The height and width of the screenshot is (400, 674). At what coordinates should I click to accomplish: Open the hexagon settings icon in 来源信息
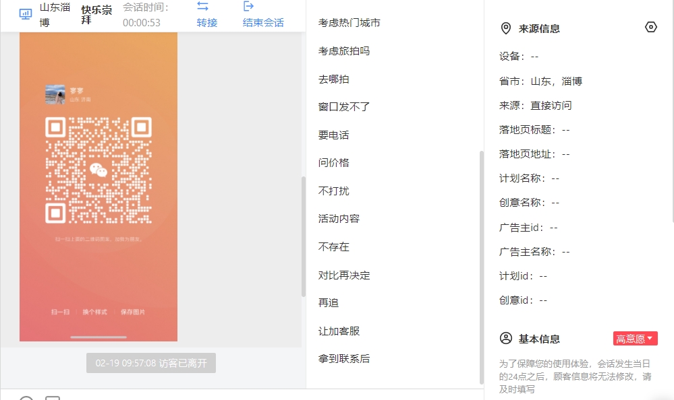pos(651,28)
